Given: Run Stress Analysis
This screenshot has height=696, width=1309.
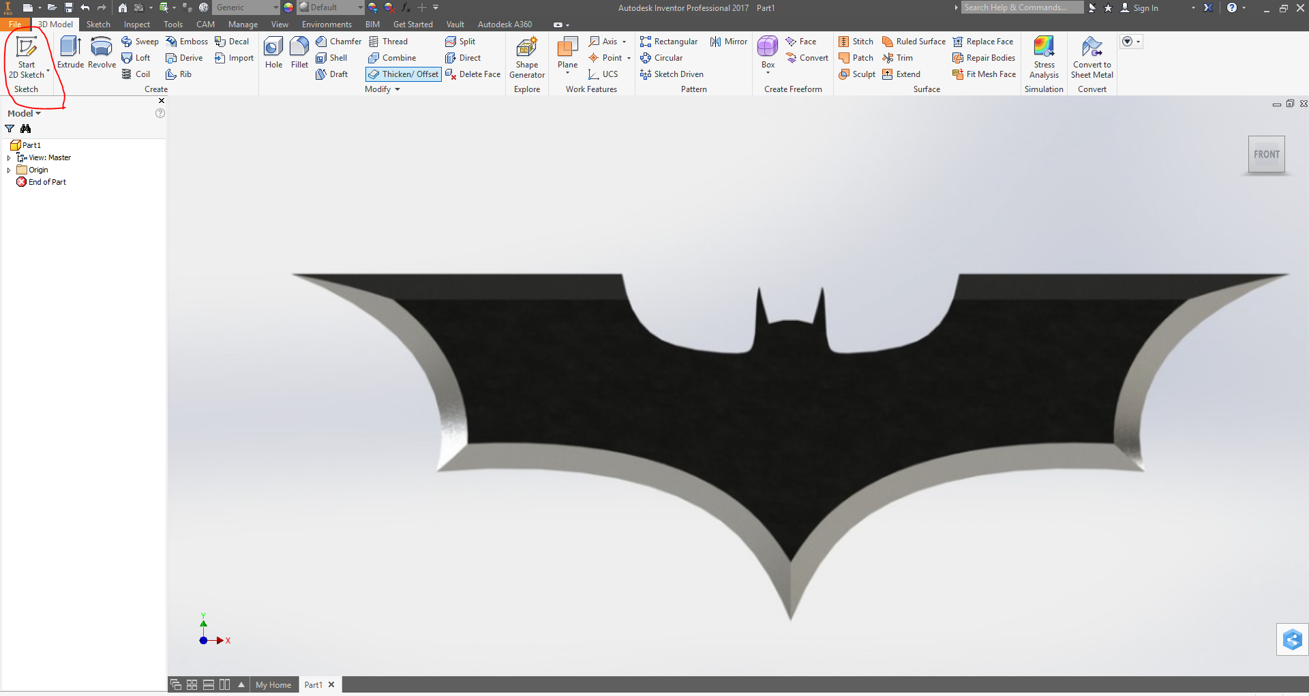Looking at the screenshot, I should 1044,57.
